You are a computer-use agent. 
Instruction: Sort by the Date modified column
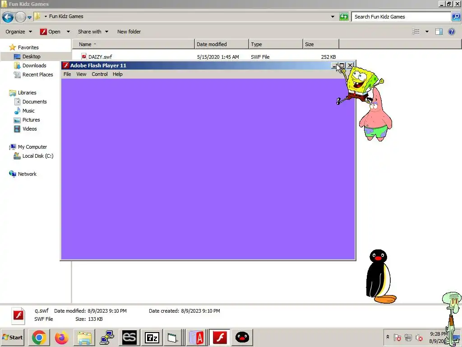pyautogui.click(x=222, y=44)
